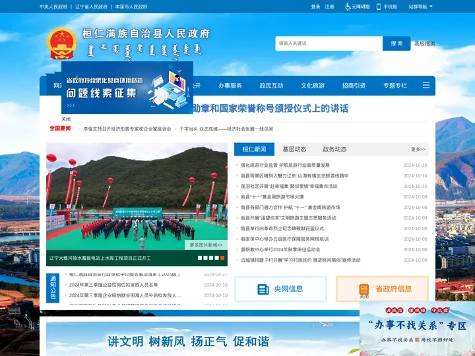The width and height of the screenshot is (475, 356).
Task: Open news 县职教中心举行2024年秋季田径运动会
Action: click(280, 250)
